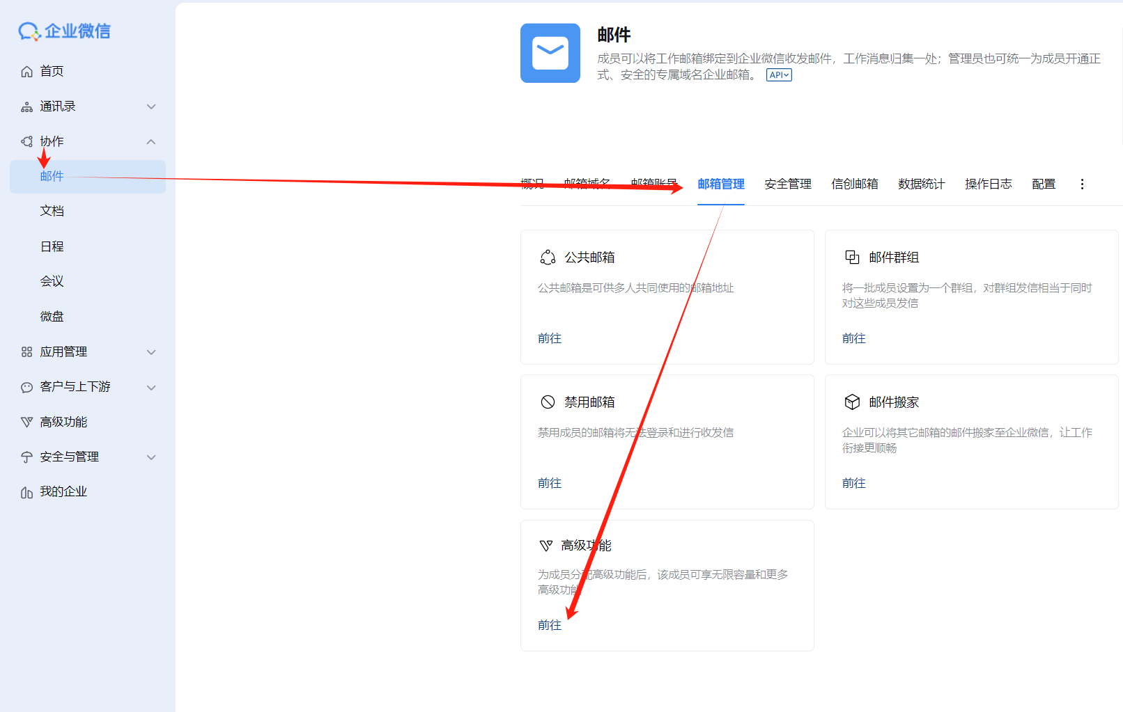Click 前往 under 邮件搬家
1123x712 pixels.
click(x=854, y=483)
